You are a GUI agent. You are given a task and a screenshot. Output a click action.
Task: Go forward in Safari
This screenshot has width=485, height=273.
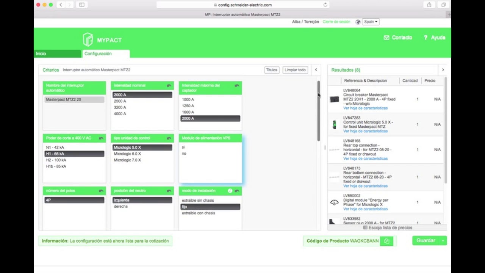(x=69, y=5)
